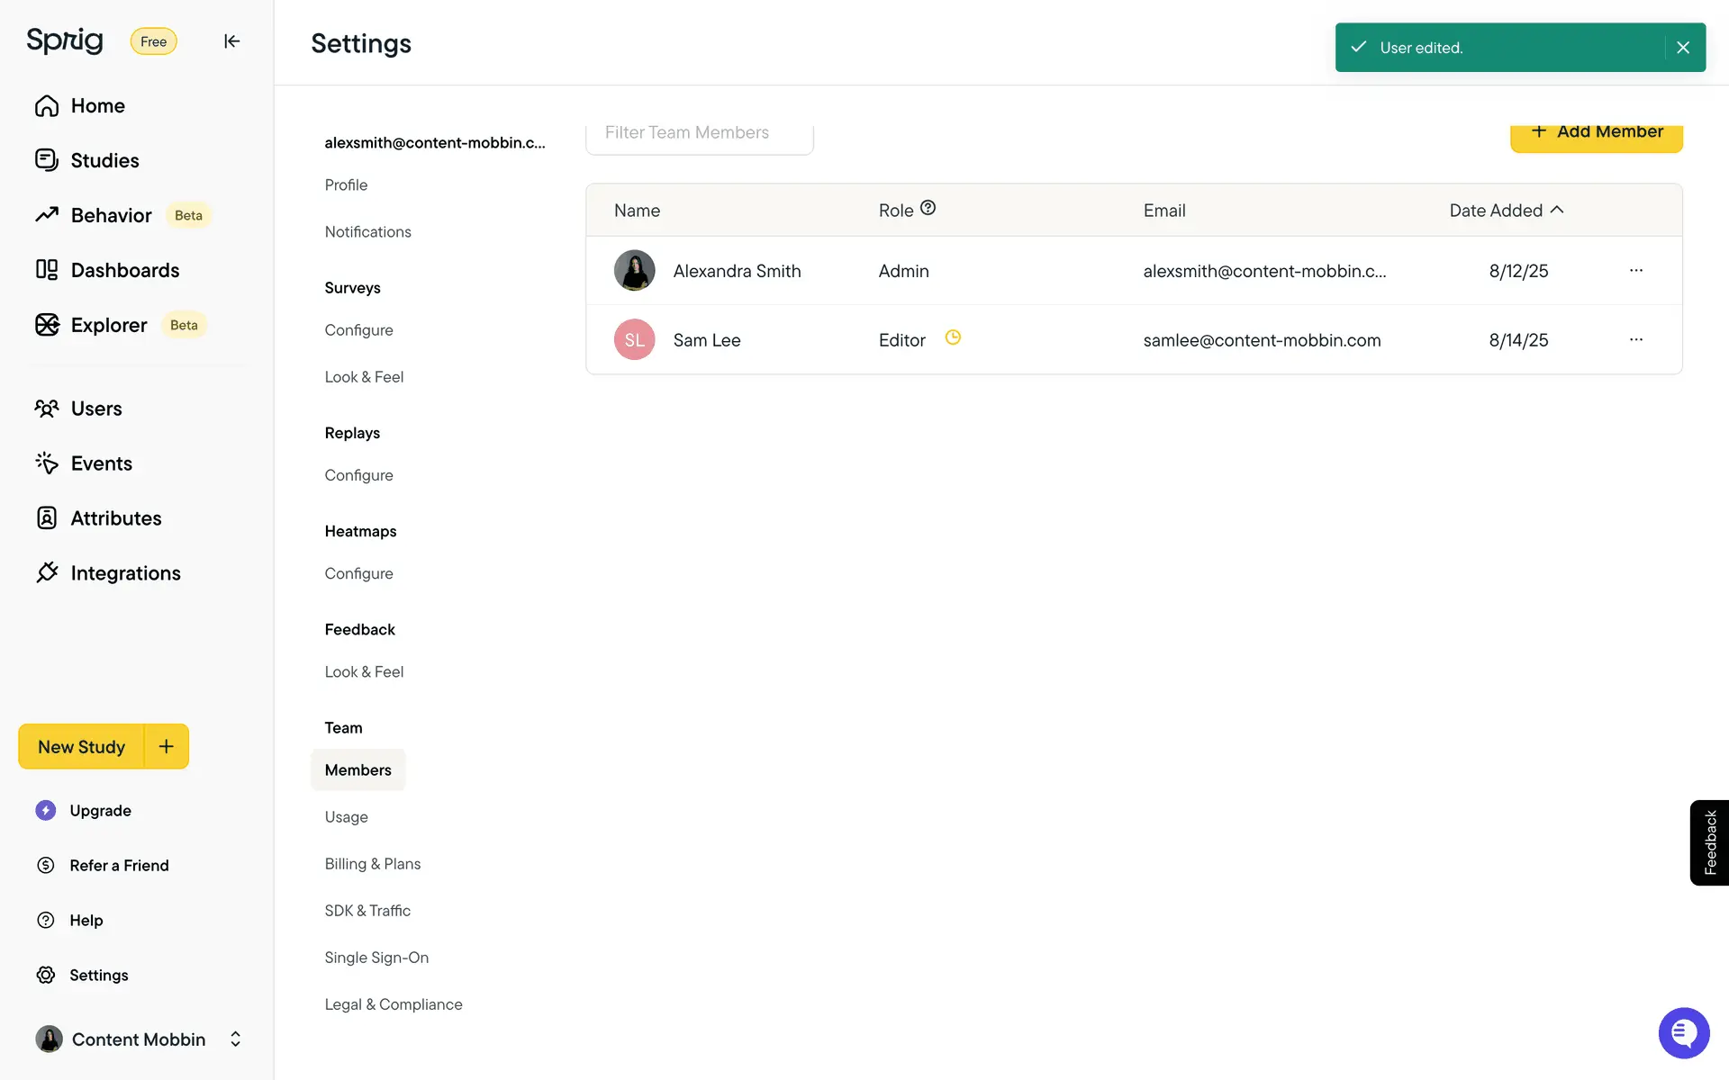Dismiss the User edited notification
Screen dimensions: 1729x1080
(1682, 48)
